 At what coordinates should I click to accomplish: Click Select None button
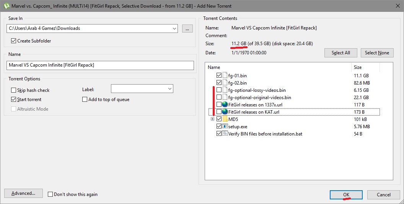click(377, 52)
